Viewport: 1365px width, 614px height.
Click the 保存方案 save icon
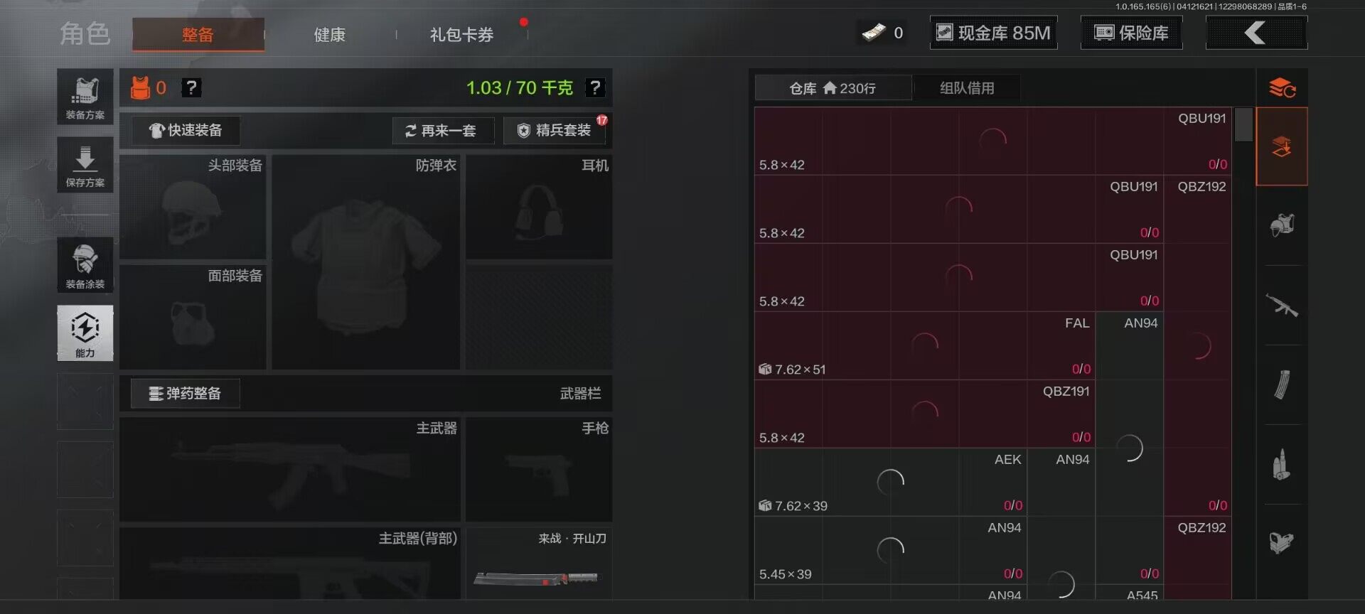coord(85,165)
